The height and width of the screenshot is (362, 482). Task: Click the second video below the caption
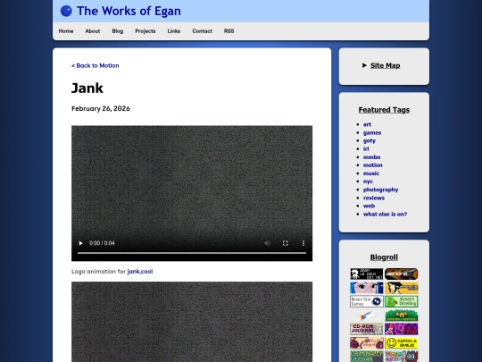coord(192,322)
